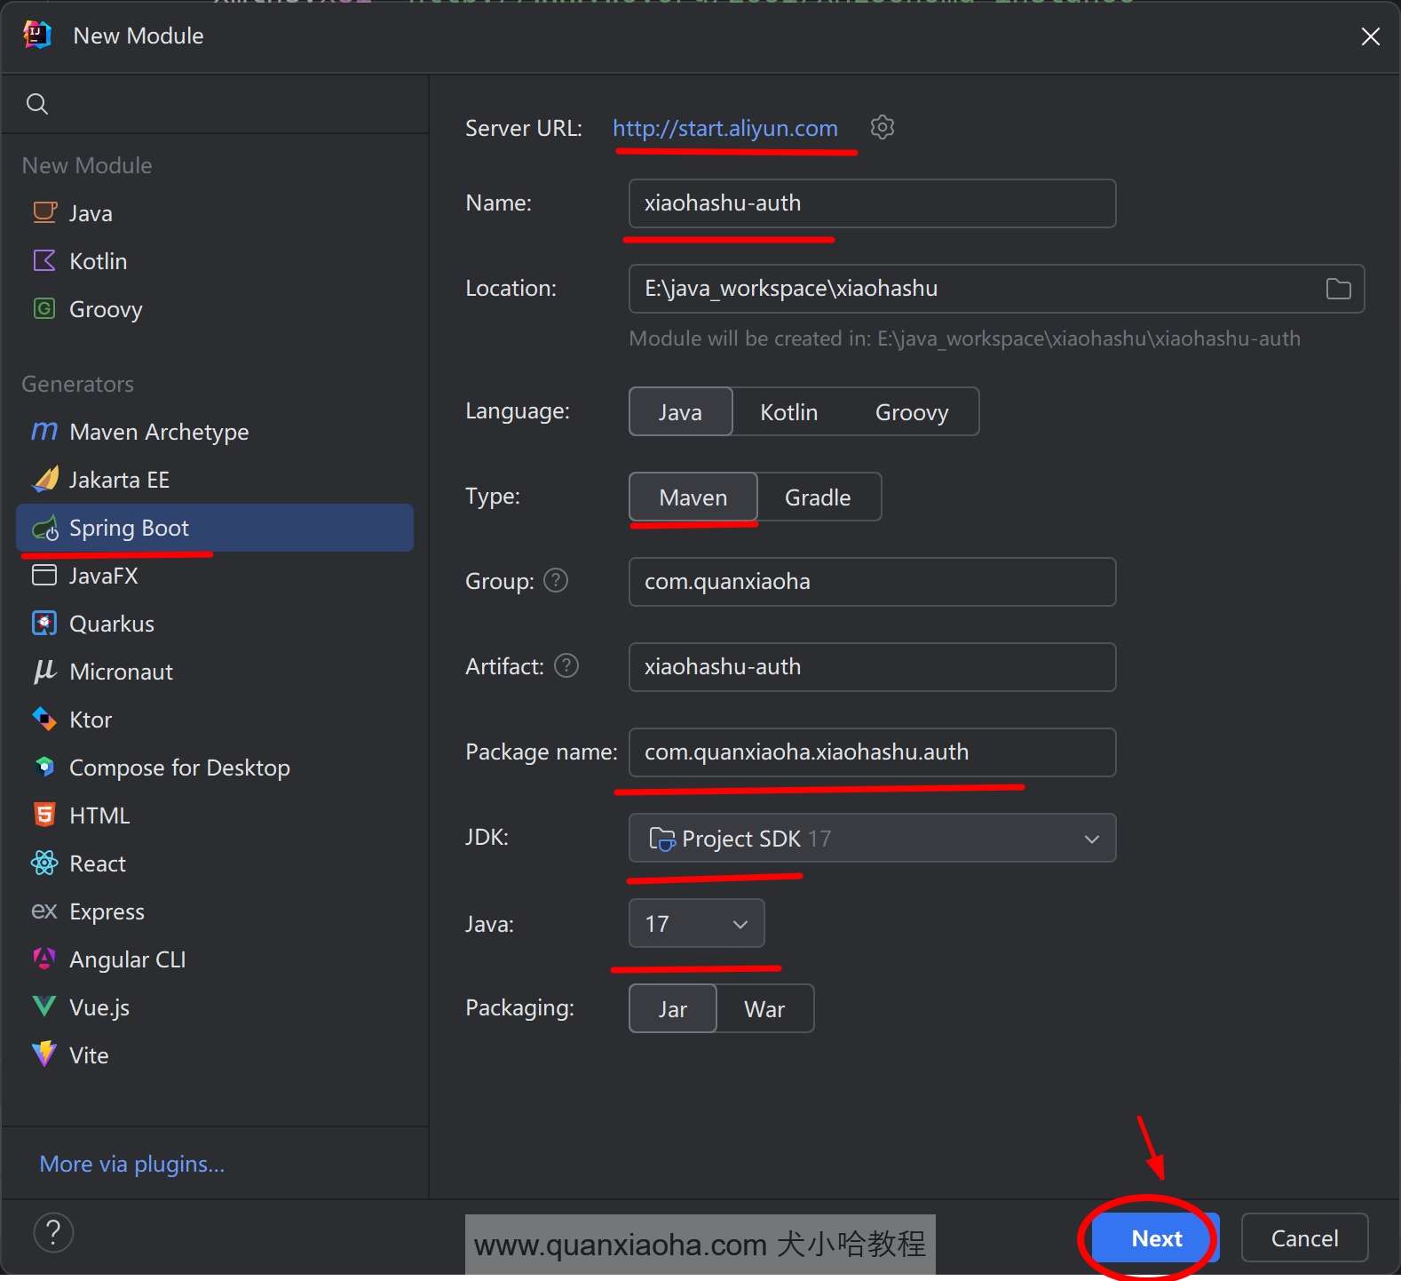Select Groovy as the language
This screenshot has width=1401, height=1281.
tap(912, 411)
